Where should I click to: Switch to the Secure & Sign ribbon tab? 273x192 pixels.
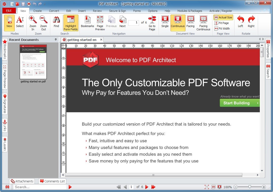(117, 11)
